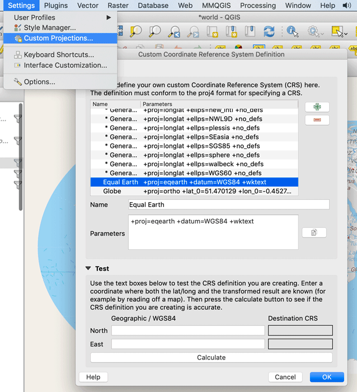Open the Plugins menu

coord(56,5)
